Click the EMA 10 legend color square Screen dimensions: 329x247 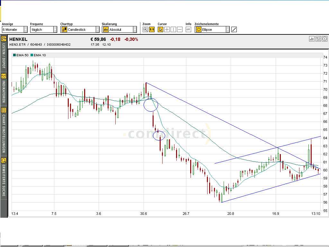32,55
